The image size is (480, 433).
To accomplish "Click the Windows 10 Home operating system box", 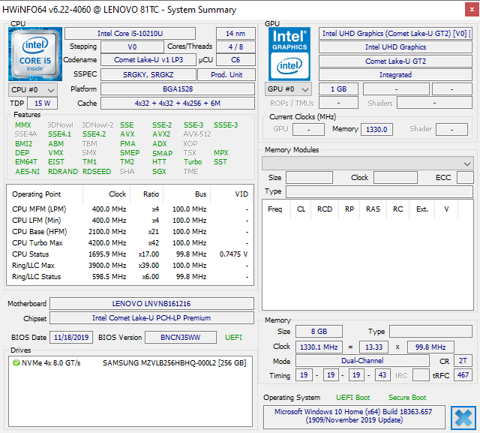I will point(354,416).
